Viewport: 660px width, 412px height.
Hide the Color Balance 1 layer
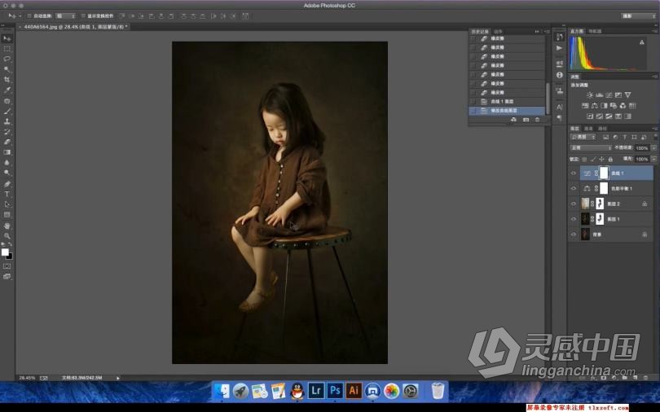pyautogui.click(x=574, y=189)
